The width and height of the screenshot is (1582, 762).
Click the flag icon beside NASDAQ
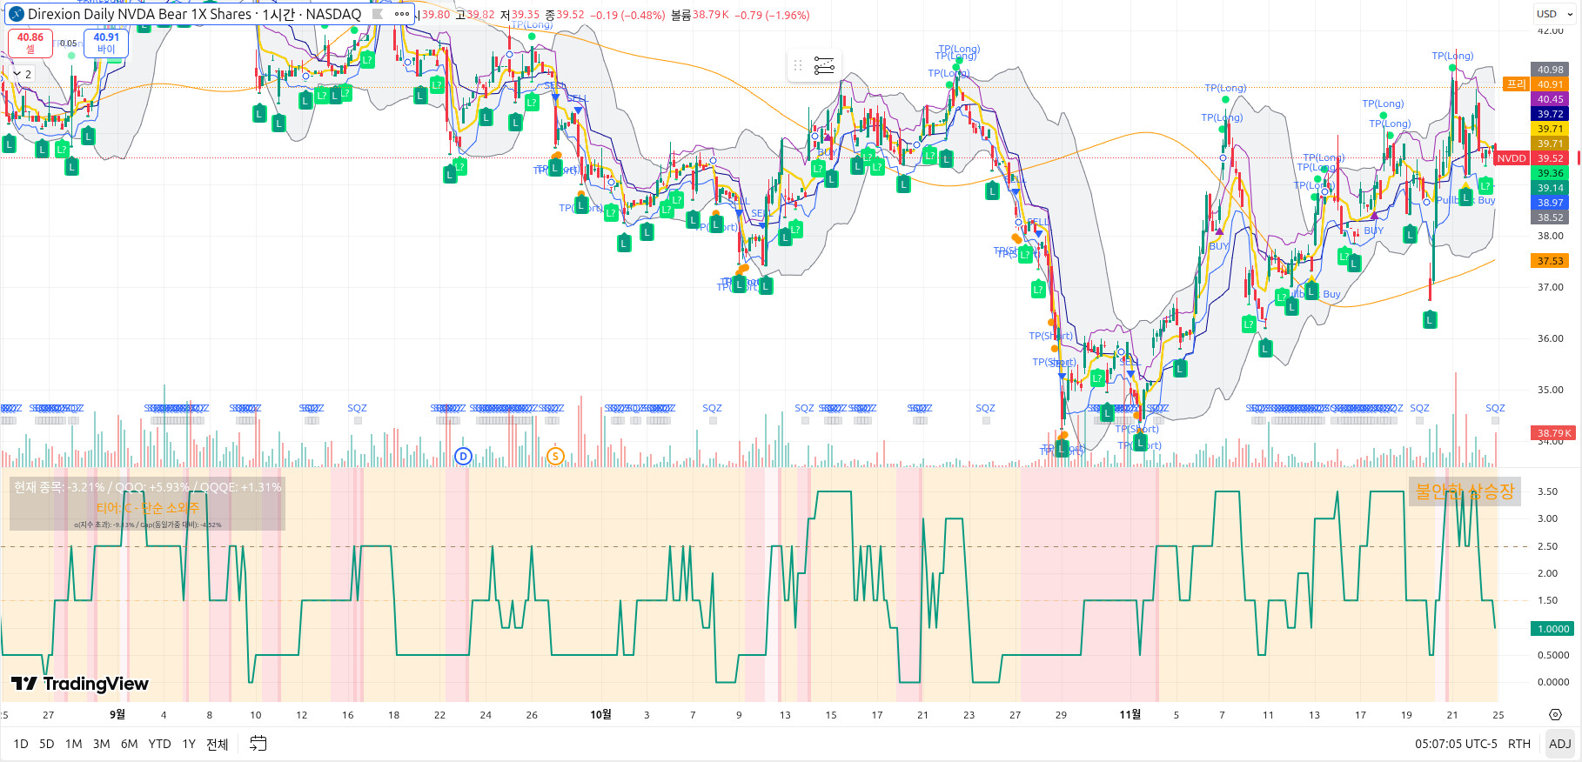378,14
